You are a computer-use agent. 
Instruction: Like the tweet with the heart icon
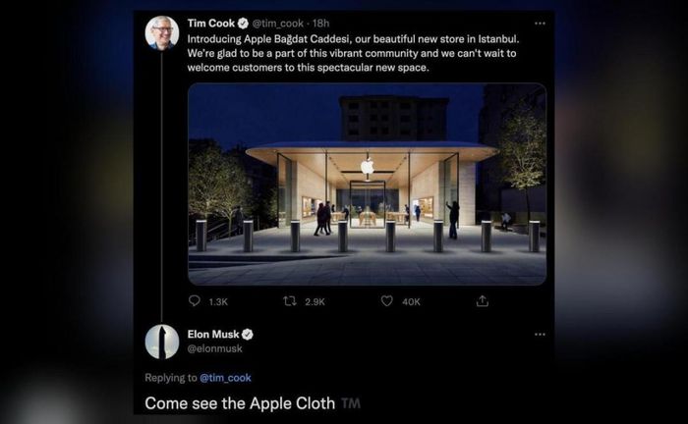tap(386, 301)
